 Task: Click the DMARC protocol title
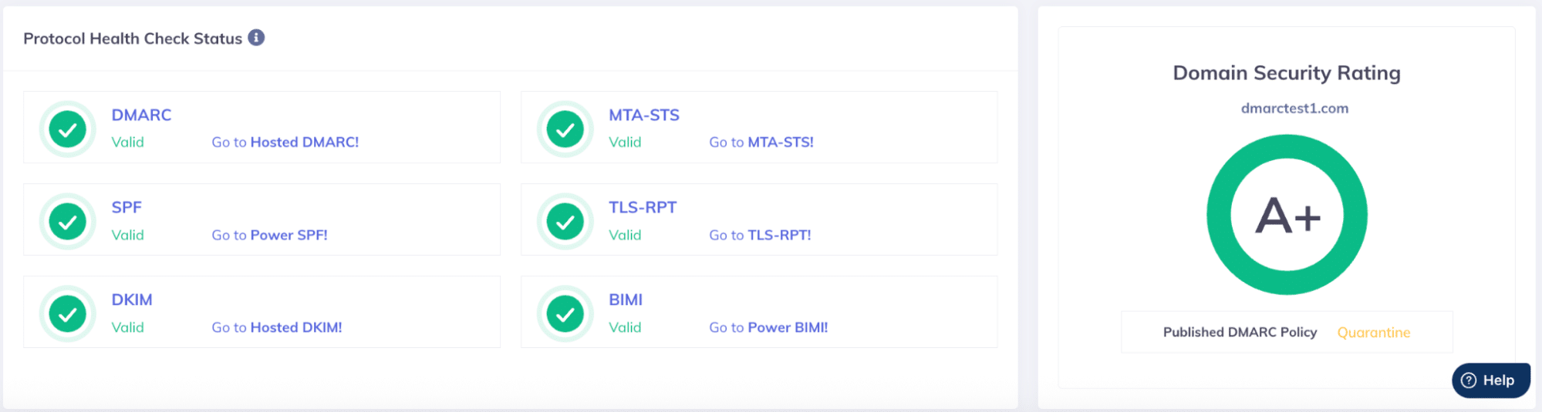click(141, 115)
